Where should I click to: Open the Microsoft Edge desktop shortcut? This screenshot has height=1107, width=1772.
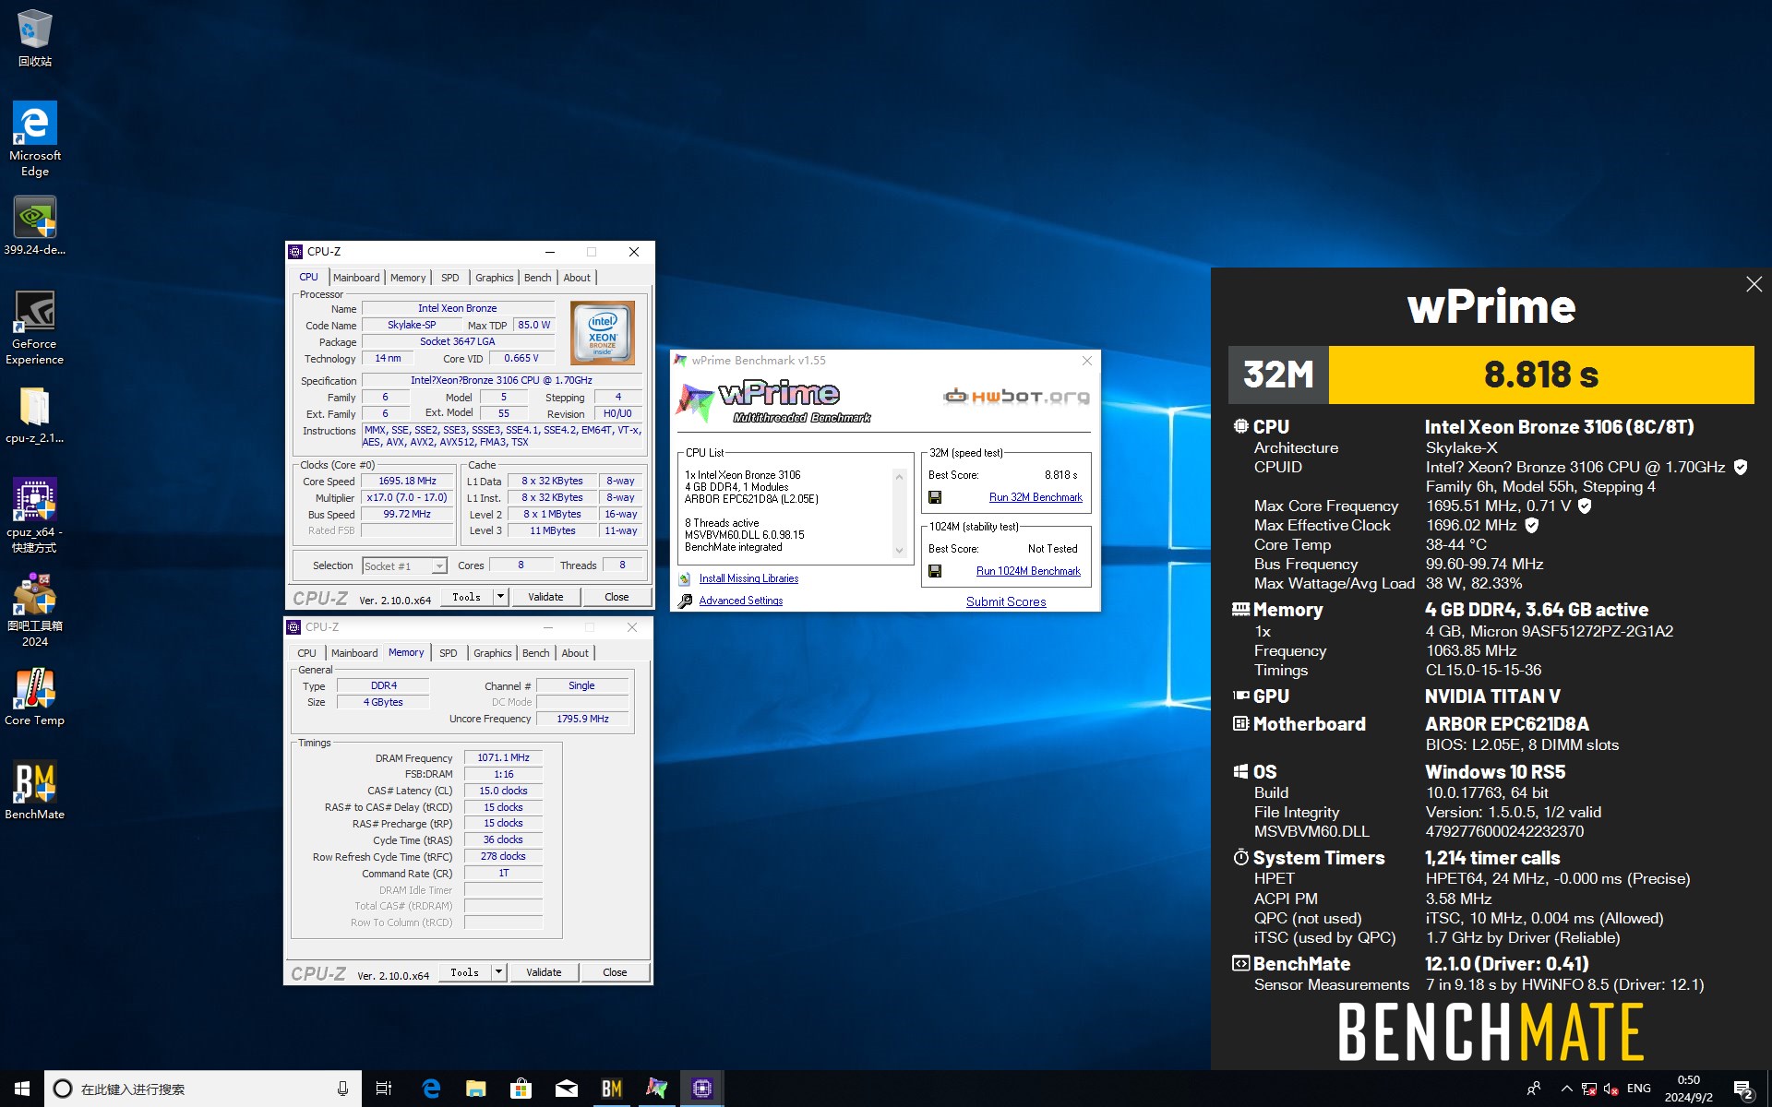tap(35, 138)
